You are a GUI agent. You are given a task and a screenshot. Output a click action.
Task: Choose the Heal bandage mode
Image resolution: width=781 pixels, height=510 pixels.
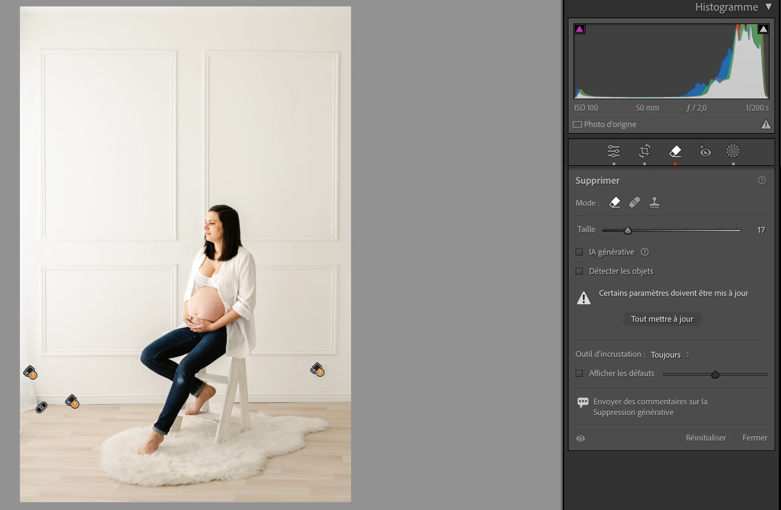point(635,203)
